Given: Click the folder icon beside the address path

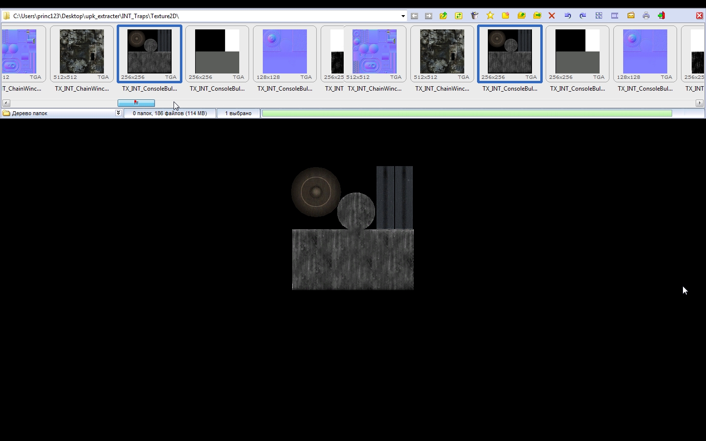Looking at the screenshot, I should [x=6, y=16].
